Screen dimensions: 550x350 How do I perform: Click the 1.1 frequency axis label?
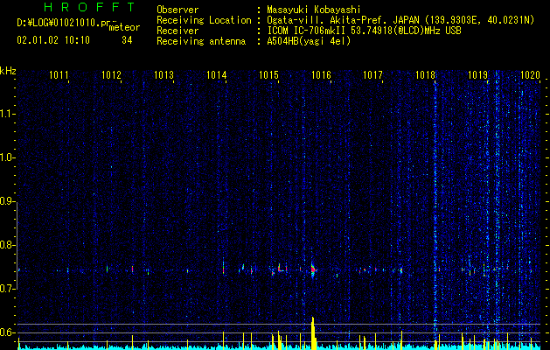[7, 114]
